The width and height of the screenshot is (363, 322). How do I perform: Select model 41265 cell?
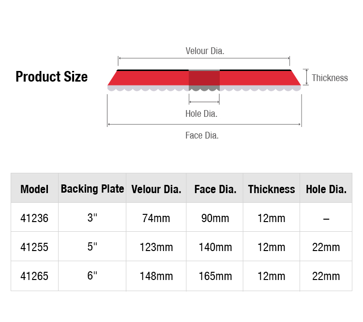34,276
